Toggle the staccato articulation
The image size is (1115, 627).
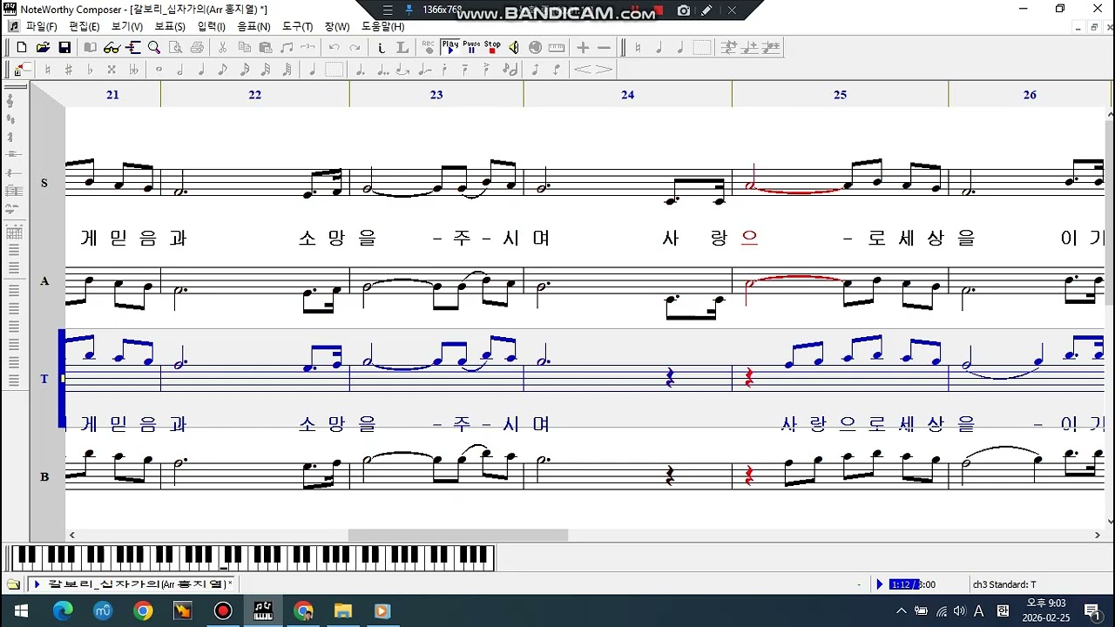[x=446, y=70]
